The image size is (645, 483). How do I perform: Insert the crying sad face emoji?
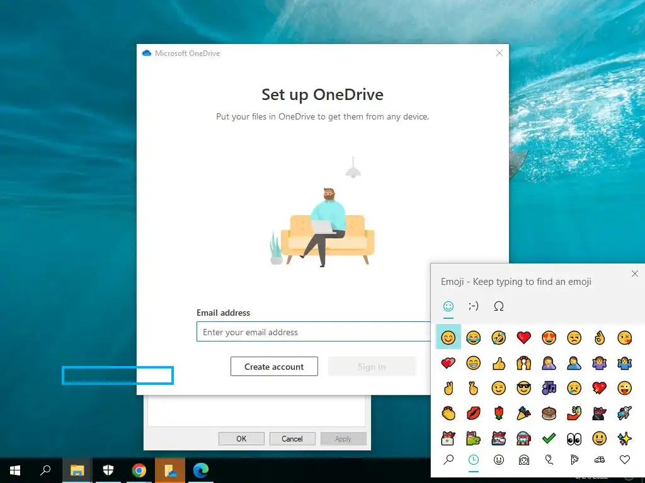pos(574,388)
